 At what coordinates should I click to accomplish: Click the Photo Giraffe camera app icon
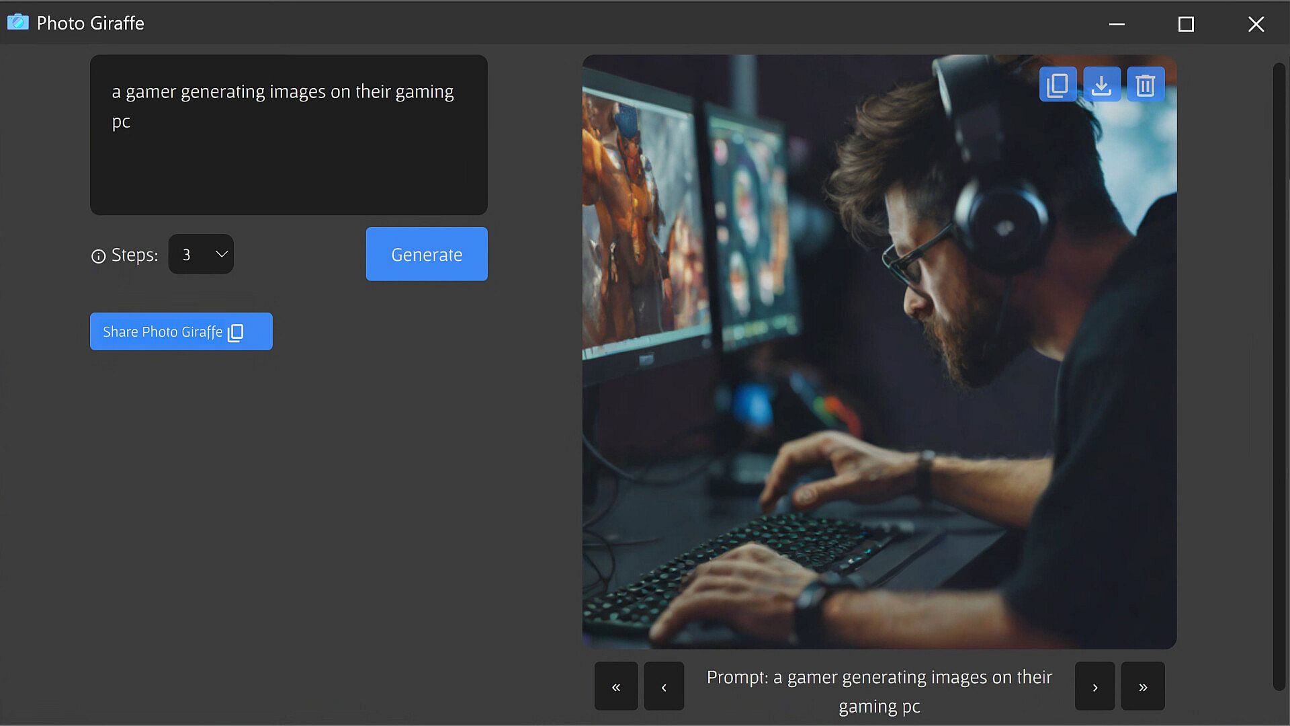pos(18,23)
